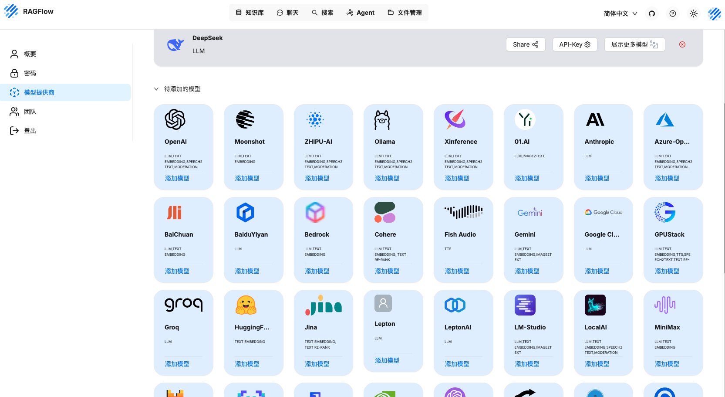Image resolution: width=725 pixels, height=397 pixels.
Task: Select 登出 to log out
Action: (x=65, y=131)
